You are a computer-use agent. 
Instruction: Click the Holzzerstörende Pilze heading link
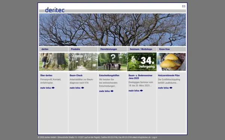[x=169, y=75]
